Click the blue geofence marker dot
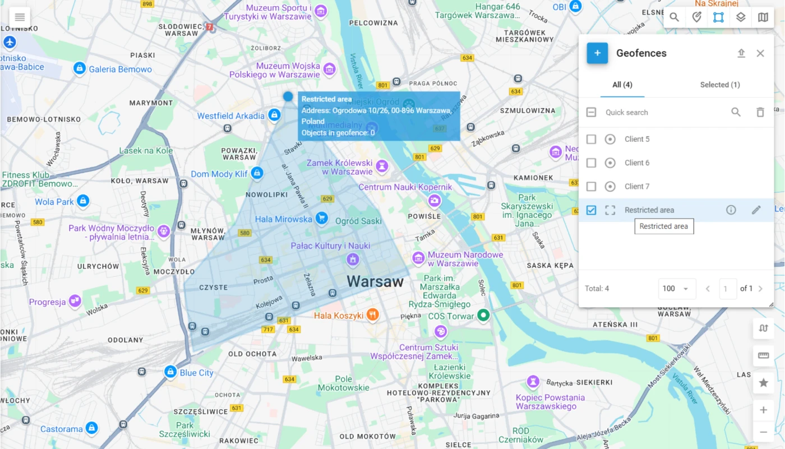The image size is (785, 449). (x=288, y=96)
